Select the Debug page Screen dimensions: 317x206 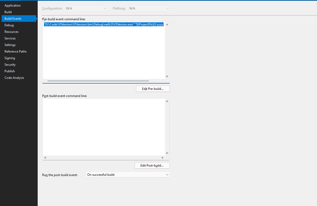coord(9,25)
